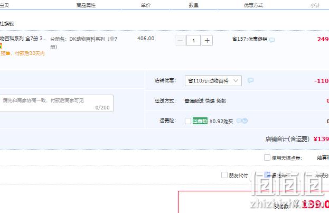The image size is (329, 213).
Task: Click the 商品属性 column header
Action: pos(86,5)
